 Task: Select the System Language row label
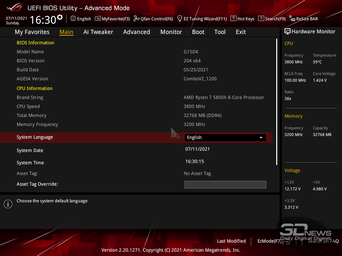(35, 137)
